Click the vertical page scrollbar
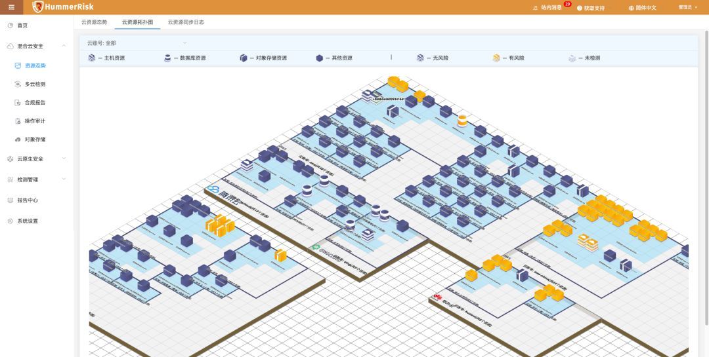The width and height of the screenshot is (709, 357). coord(707,178)
